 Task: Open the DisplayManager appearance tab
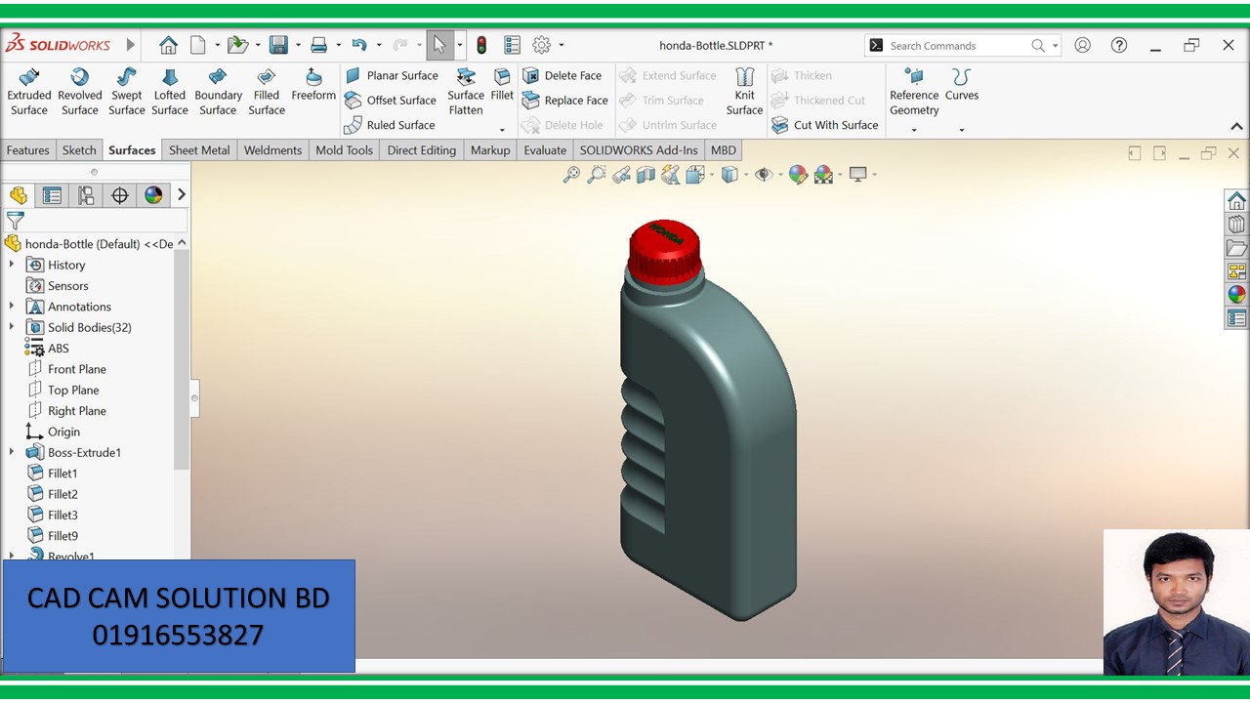(153, 195)
